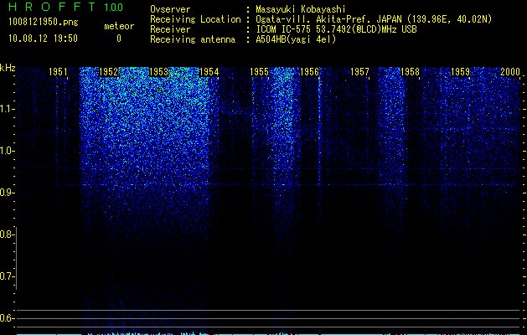Click the 1.1 kHz axis label
The height and width of the screenshot is (335, 527).
tap(6, 109)
